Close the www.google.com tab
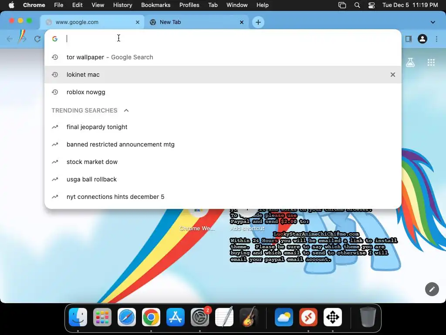This screenshot has height=335, width=446. [x=137, y=22]
